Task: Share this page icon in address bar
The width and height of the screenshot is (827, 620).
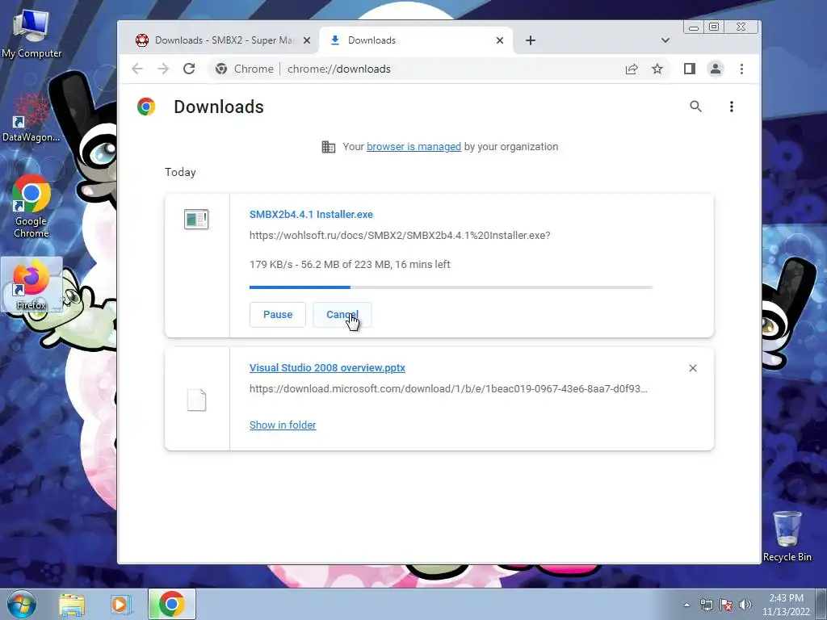Action: (632, 69)
